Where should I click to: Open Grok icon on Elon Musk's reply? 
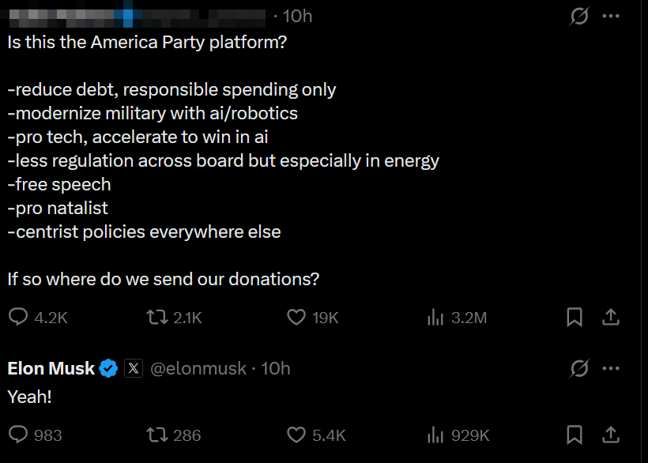tap(579, 368)
